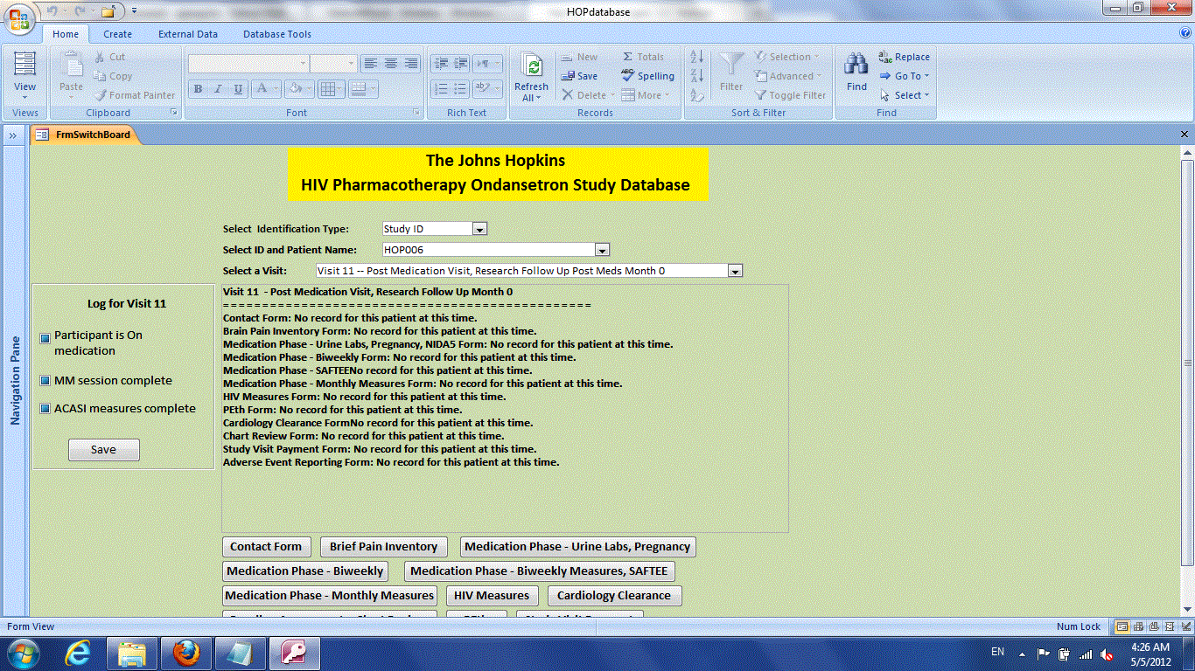The image size is (1195, 671).
Task: Open Internet Explorer from the taskbar
Action: [x=78, y=653]
